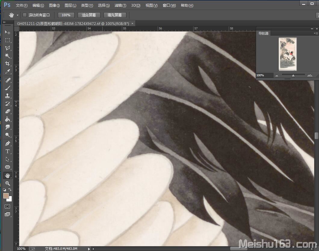Screen dimensions: 319x251
Task: Select the Polygonal Lasso tool
Action: pos(8,48)
